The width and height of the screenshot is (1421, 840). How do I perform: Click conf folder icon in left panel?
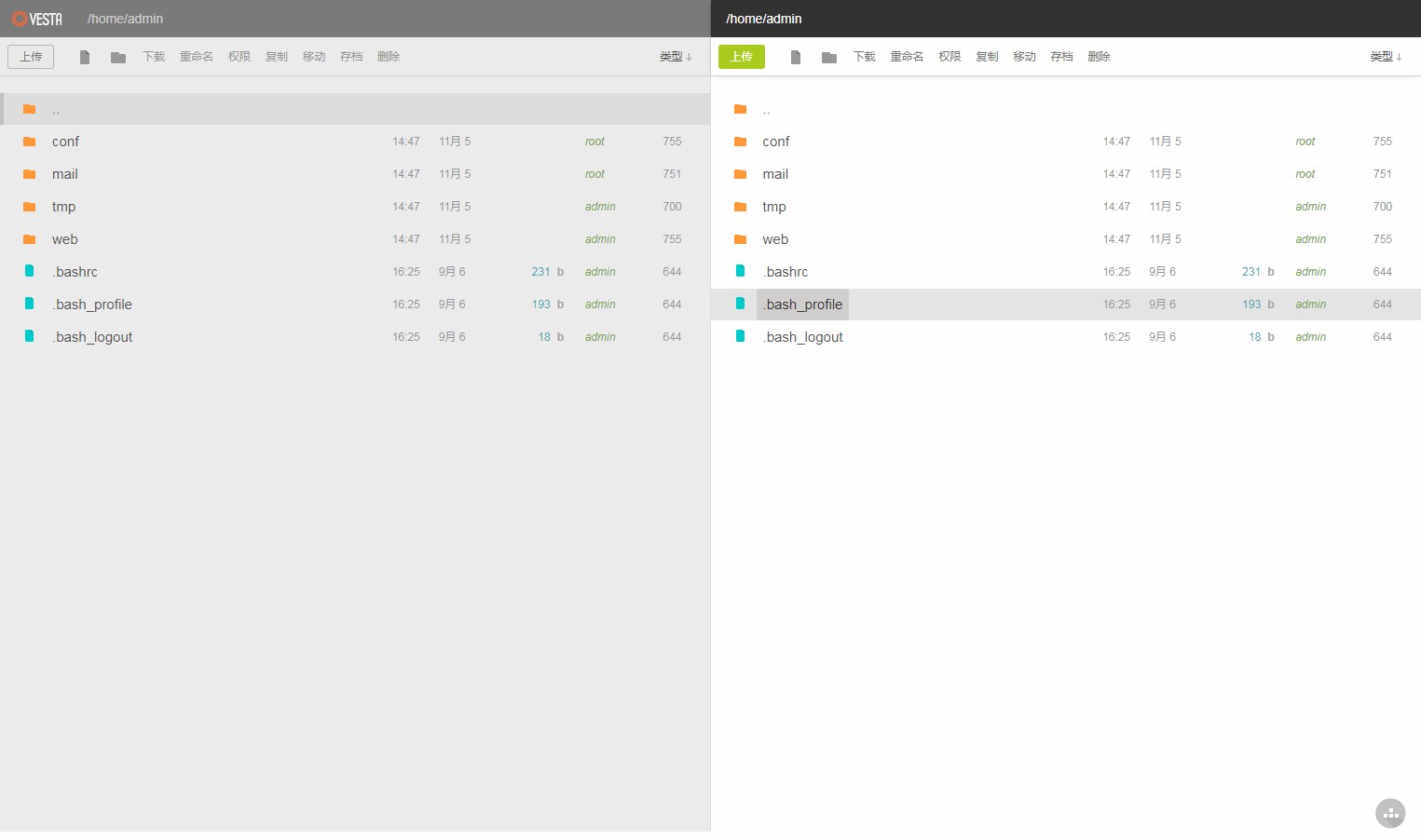point(30,142)
